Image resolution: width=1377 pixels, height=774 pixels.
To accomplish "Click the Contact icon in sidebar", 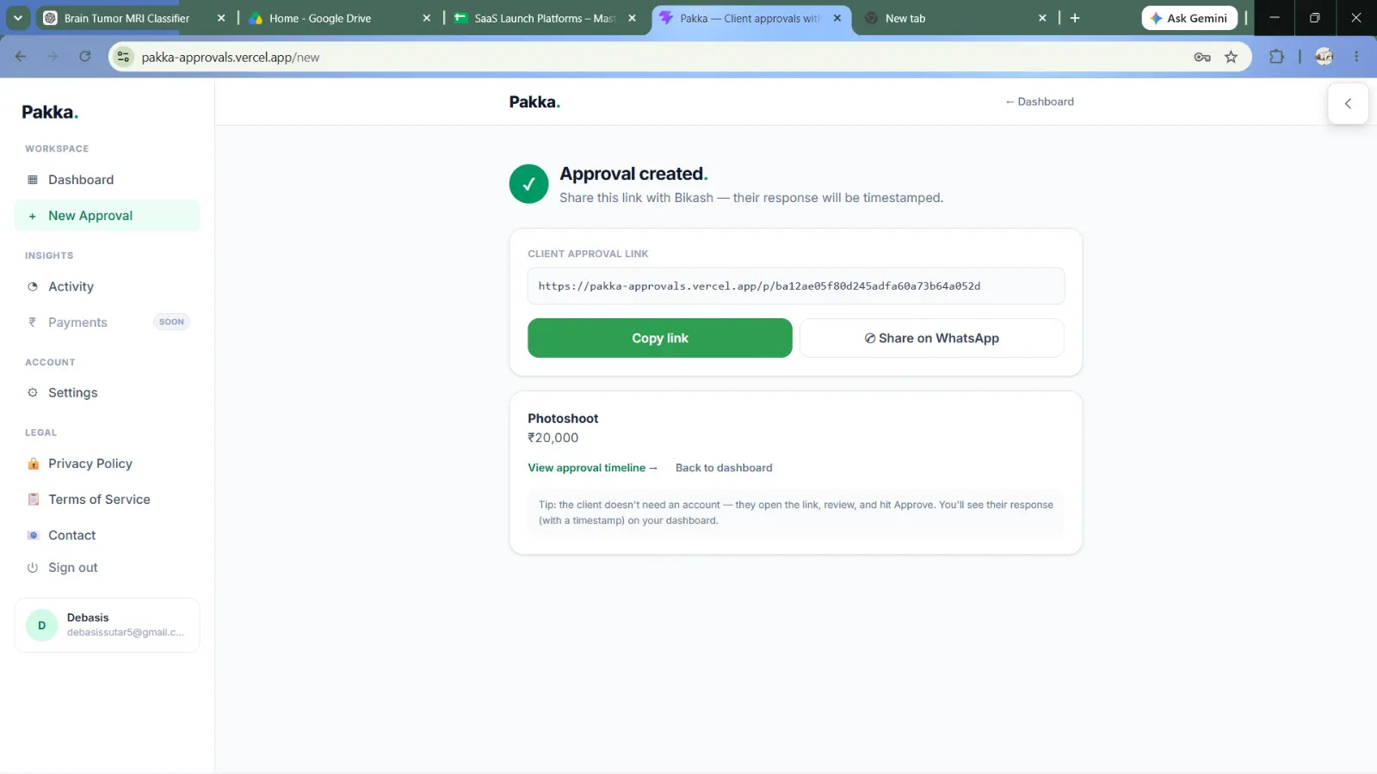I will coord(34,535).
